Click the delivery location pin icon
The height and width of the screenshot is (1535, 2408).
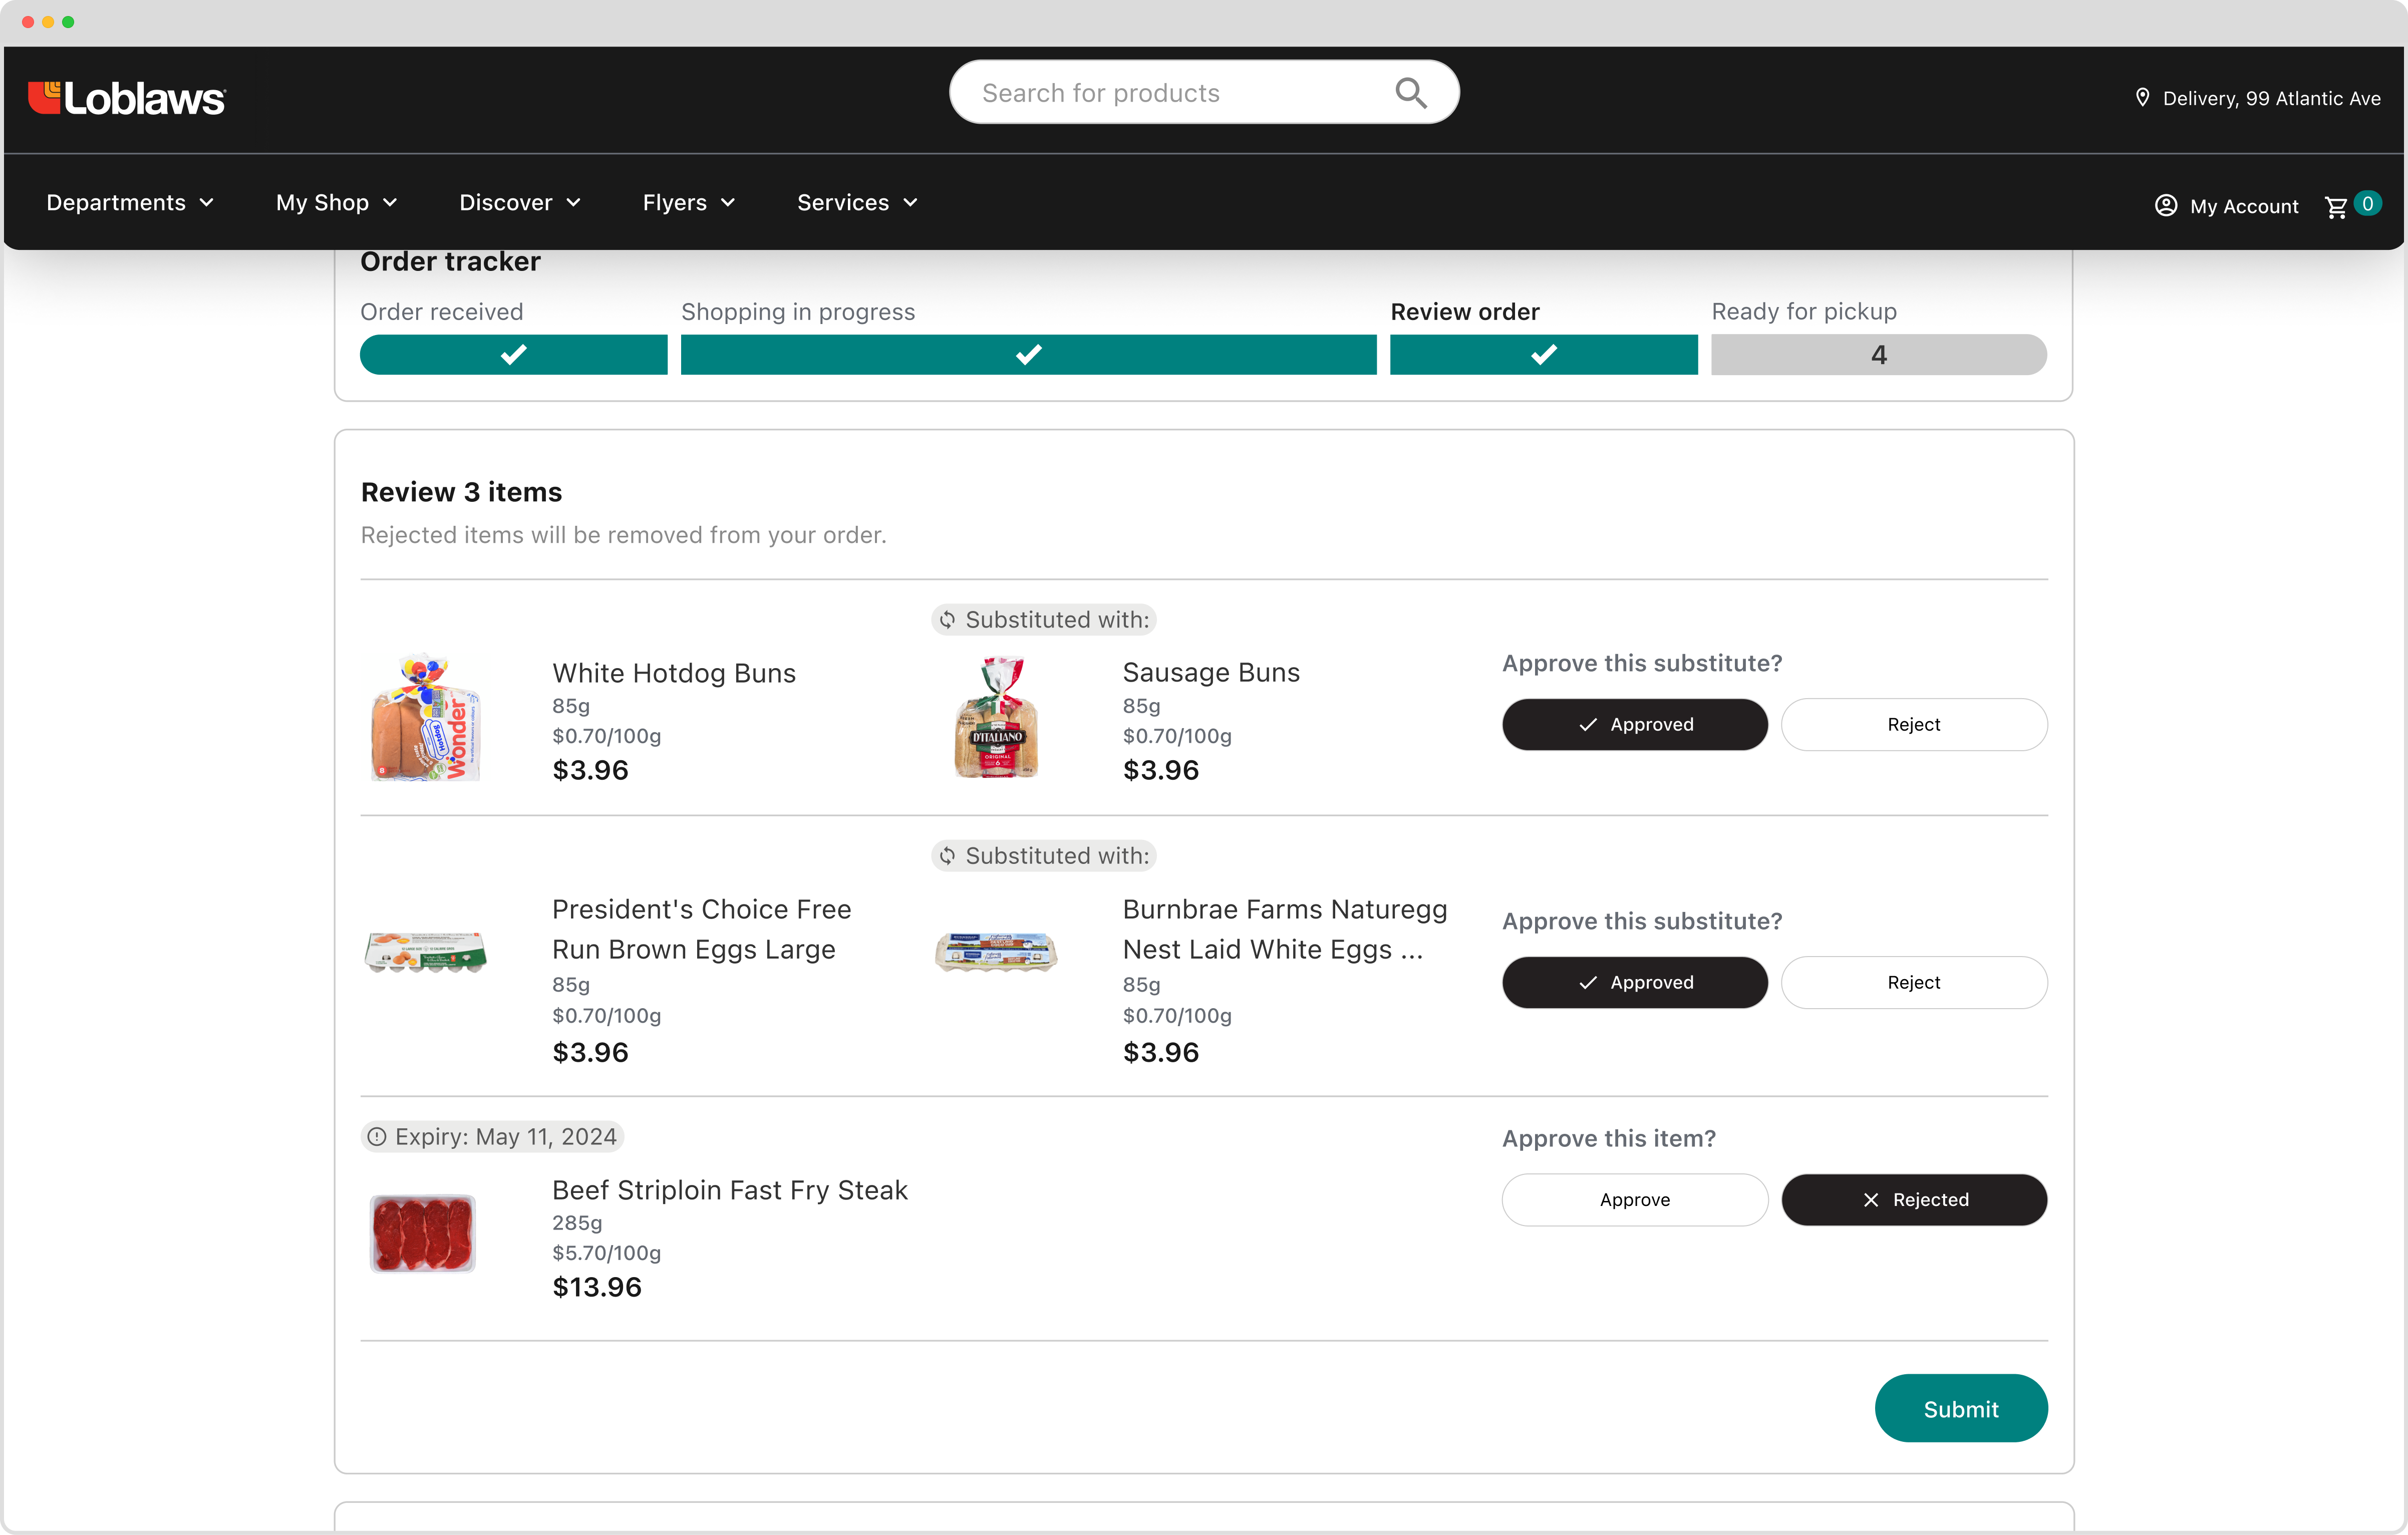coord(2142,97)
